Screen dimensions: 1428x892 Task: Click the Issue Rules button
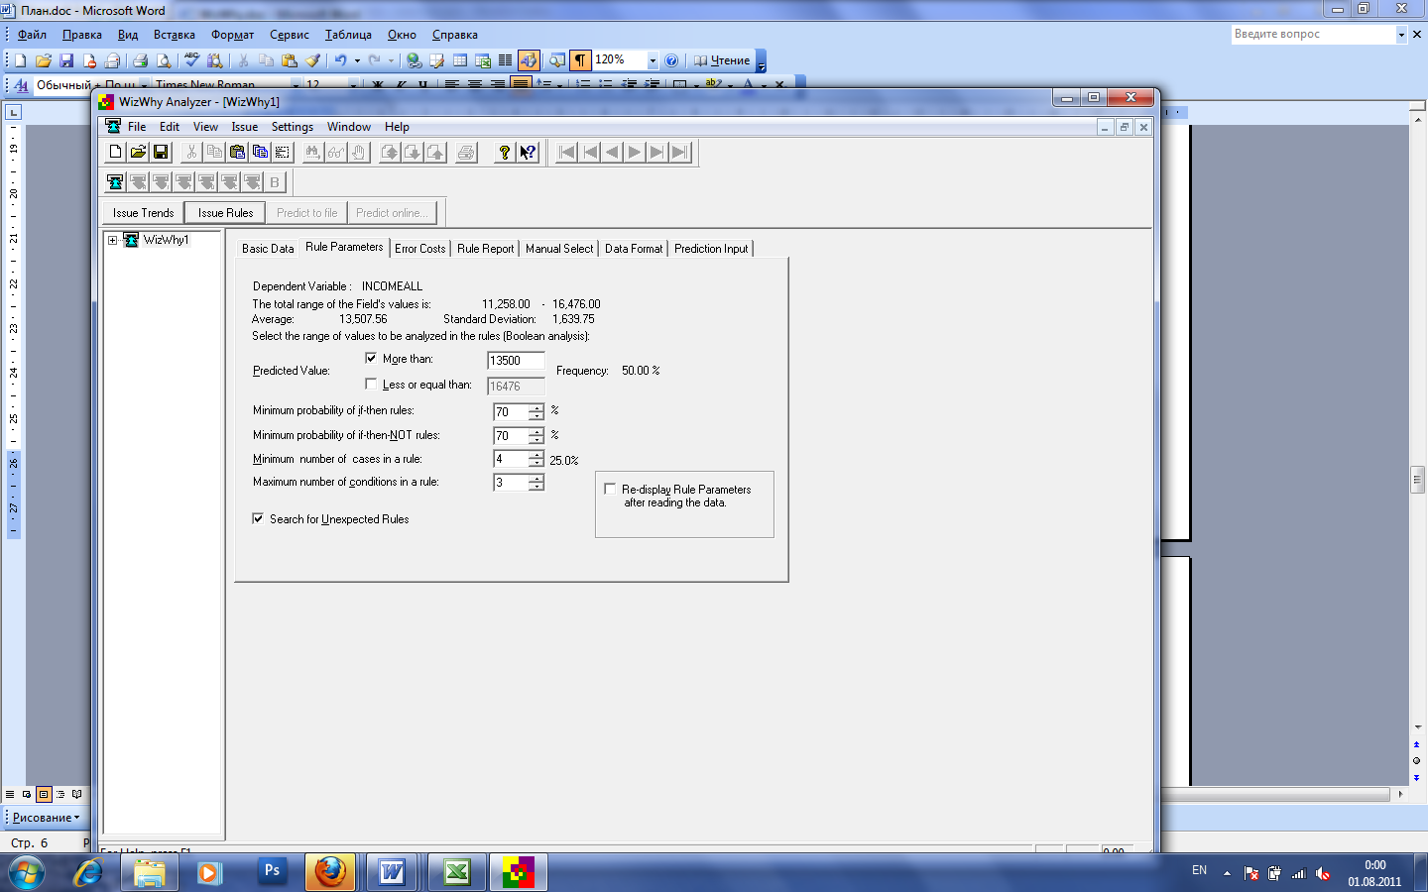(225, 213)
